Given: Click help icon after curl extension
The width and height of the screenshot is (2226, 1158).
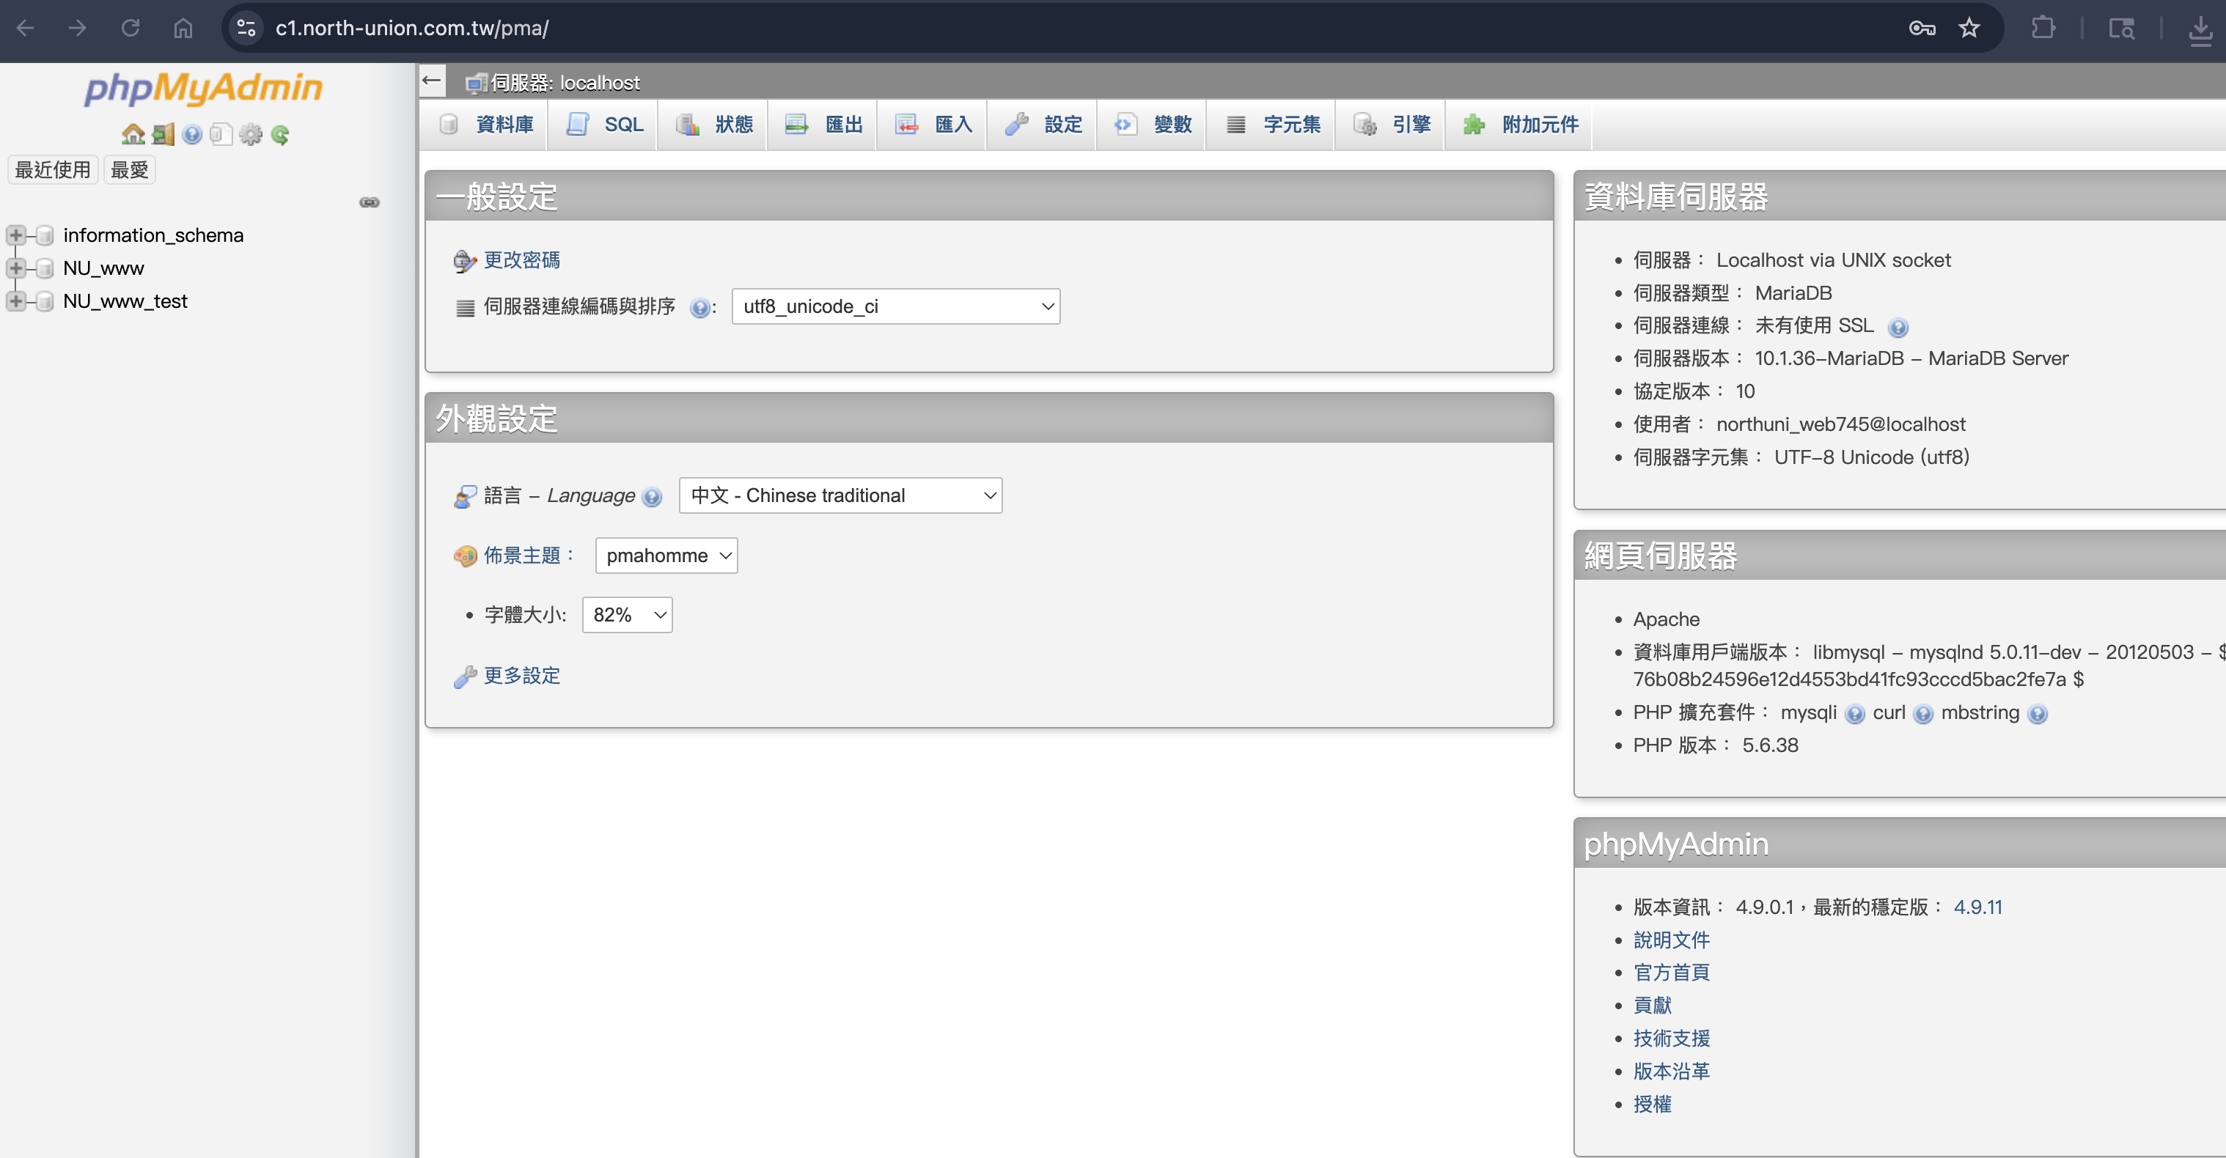Looking at the screenshot, I should pyautogui.click(x=1922, y=714).
